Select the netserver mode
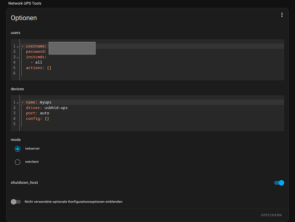 coord(17,149)
